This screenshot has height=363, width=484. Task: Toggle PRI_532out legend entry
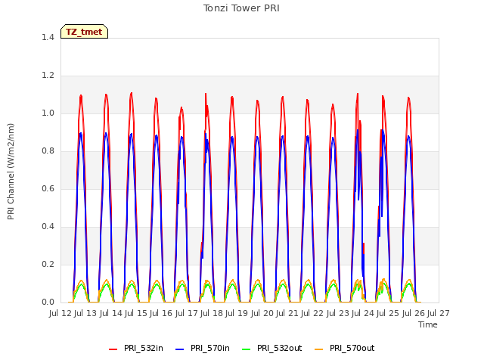tap(272, 349)
